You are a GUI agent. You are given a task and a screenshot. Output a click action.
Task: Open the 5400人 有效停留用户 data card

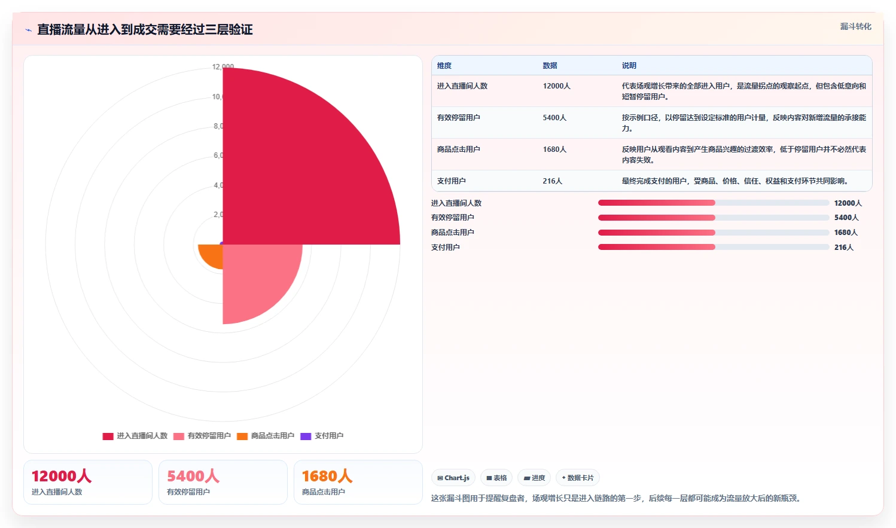[223, 482]
